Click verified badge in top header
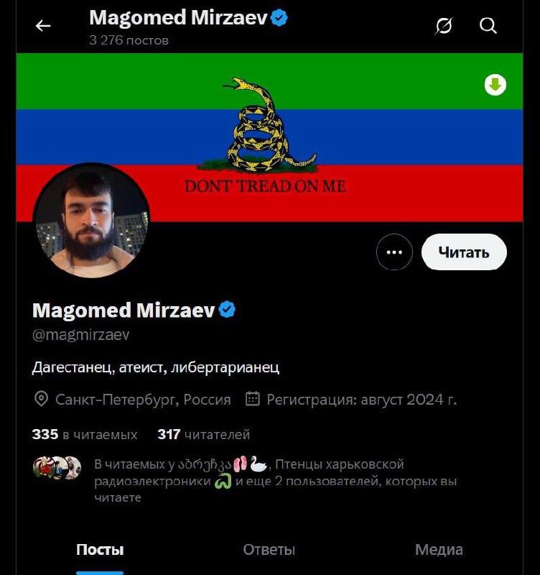 point(279,18)
